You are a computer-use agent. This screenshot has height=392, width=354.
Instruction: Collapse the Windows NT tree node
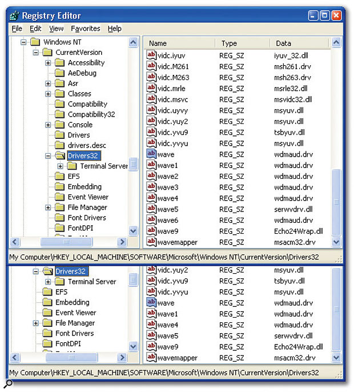tap(23, 42)
